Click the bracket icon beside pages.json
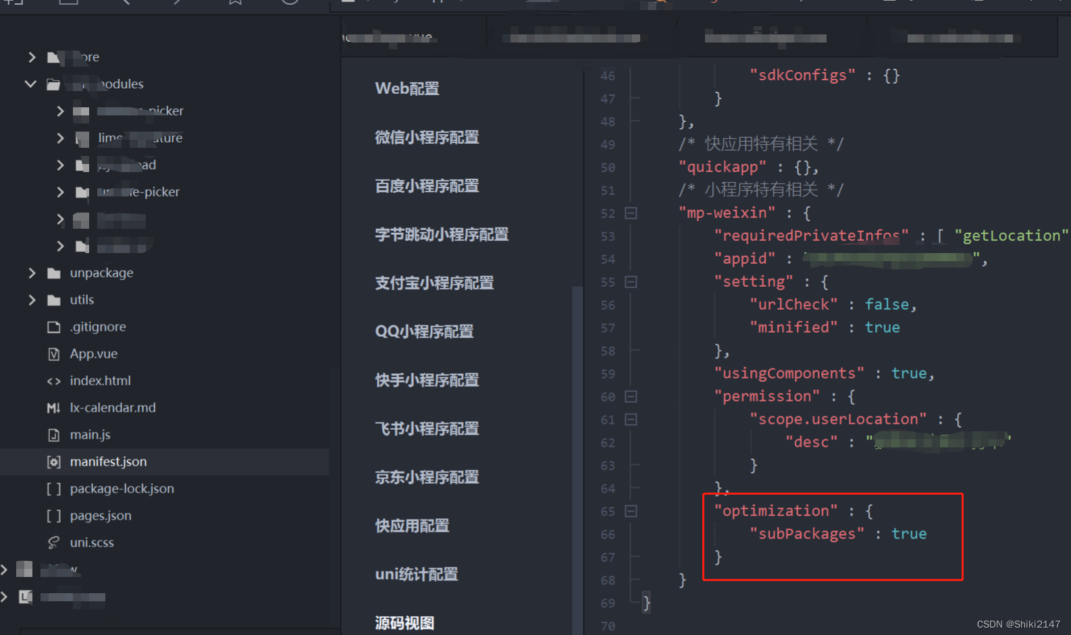The image size is (1071, 635). (x=54, y=516)
